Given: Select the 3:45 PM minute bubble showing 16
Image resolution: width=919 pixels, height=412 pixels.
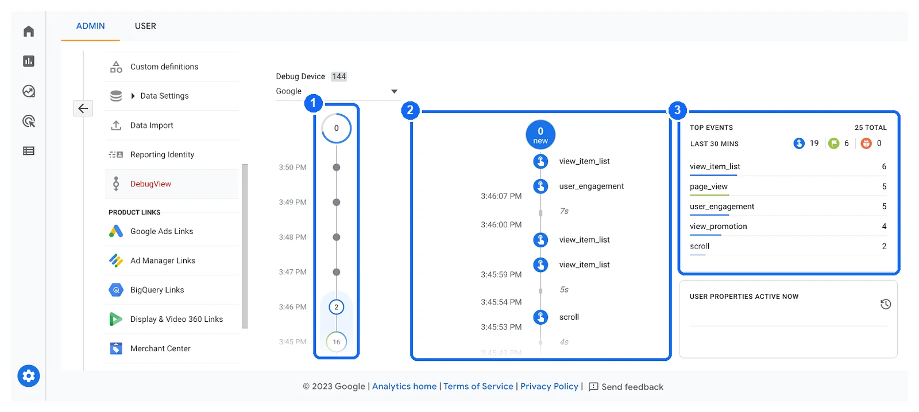Looking at the screenshot, I should [x=337, y=342].
